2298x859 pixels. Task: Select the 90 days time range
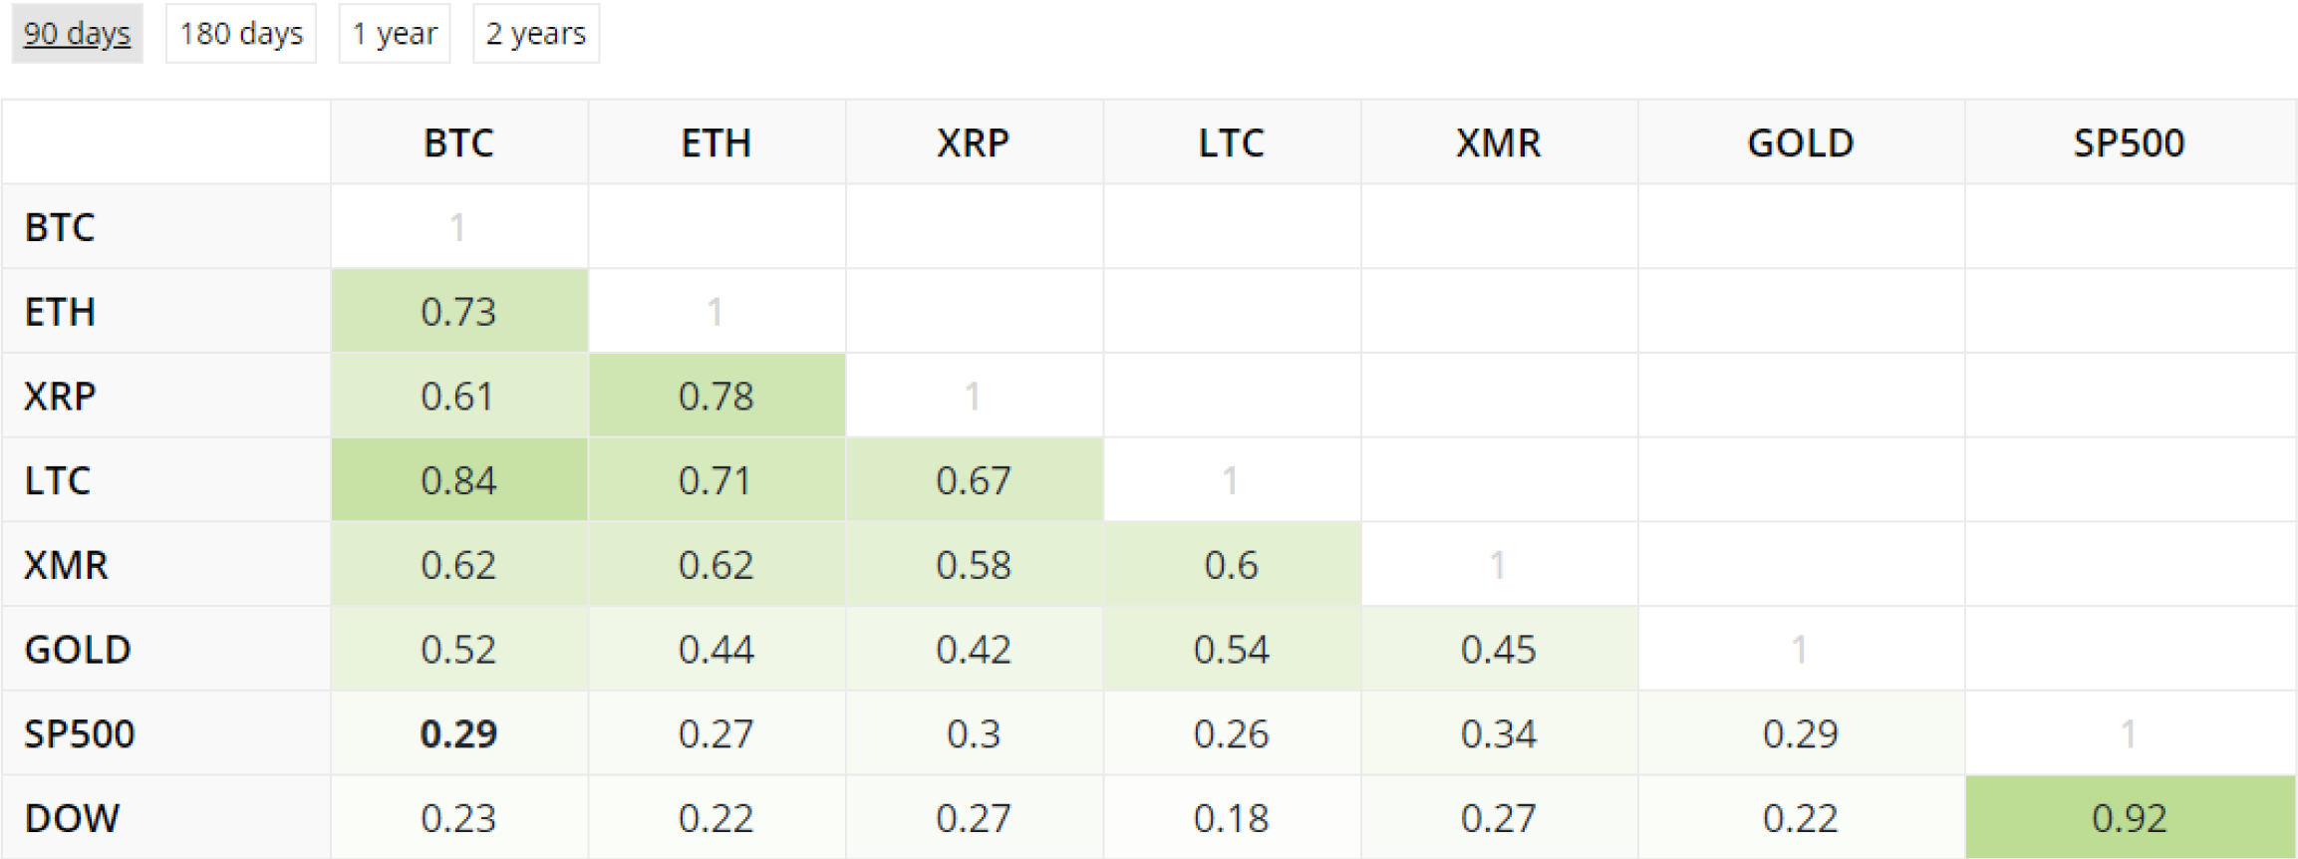[77, 34]
